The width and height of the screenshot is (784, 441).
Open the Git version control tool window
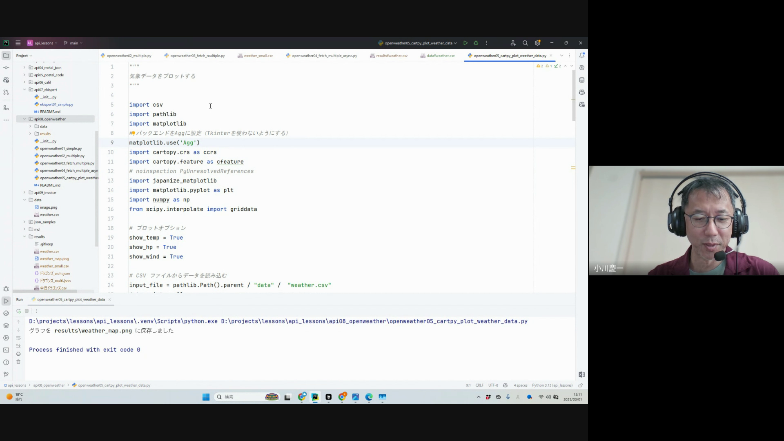tap(6, 374)
